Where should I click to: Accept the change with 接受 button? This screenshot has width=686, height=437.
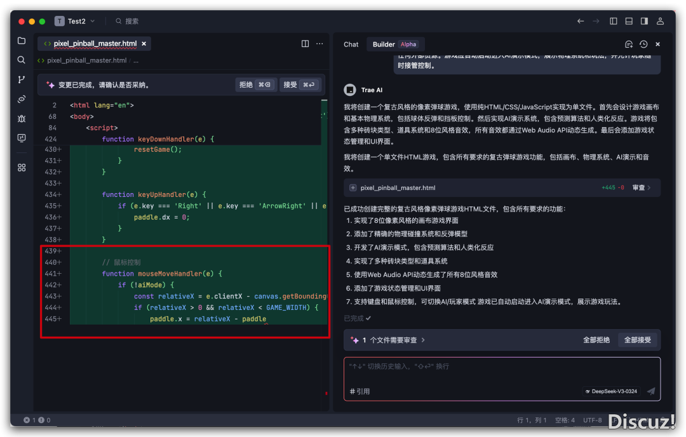coord(299,85)
